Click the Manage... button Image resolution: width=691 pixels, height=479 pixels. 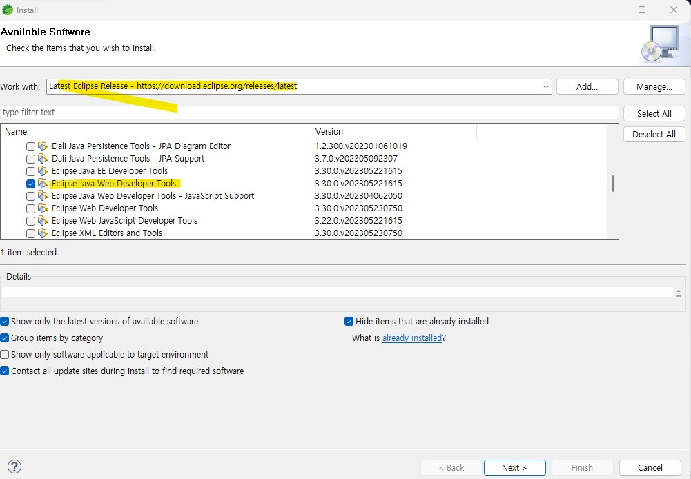pos(654,87)
